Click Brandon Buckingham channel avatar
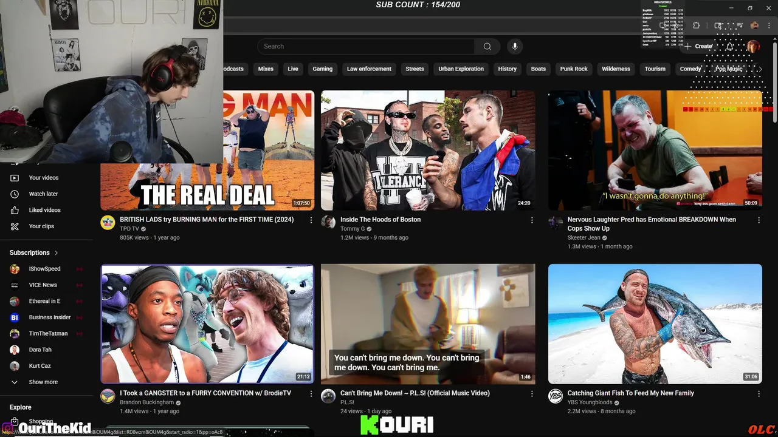778x437 pixels. point(108,396)
